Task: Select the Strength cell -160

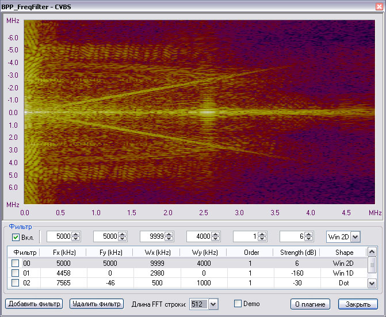Action: tap(297, 273)
